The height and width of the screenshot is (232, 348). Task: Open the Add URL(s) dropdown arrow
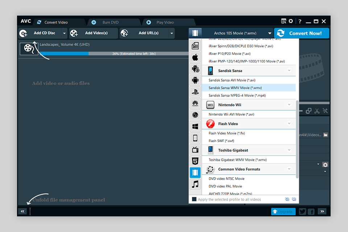coord(171,33)
